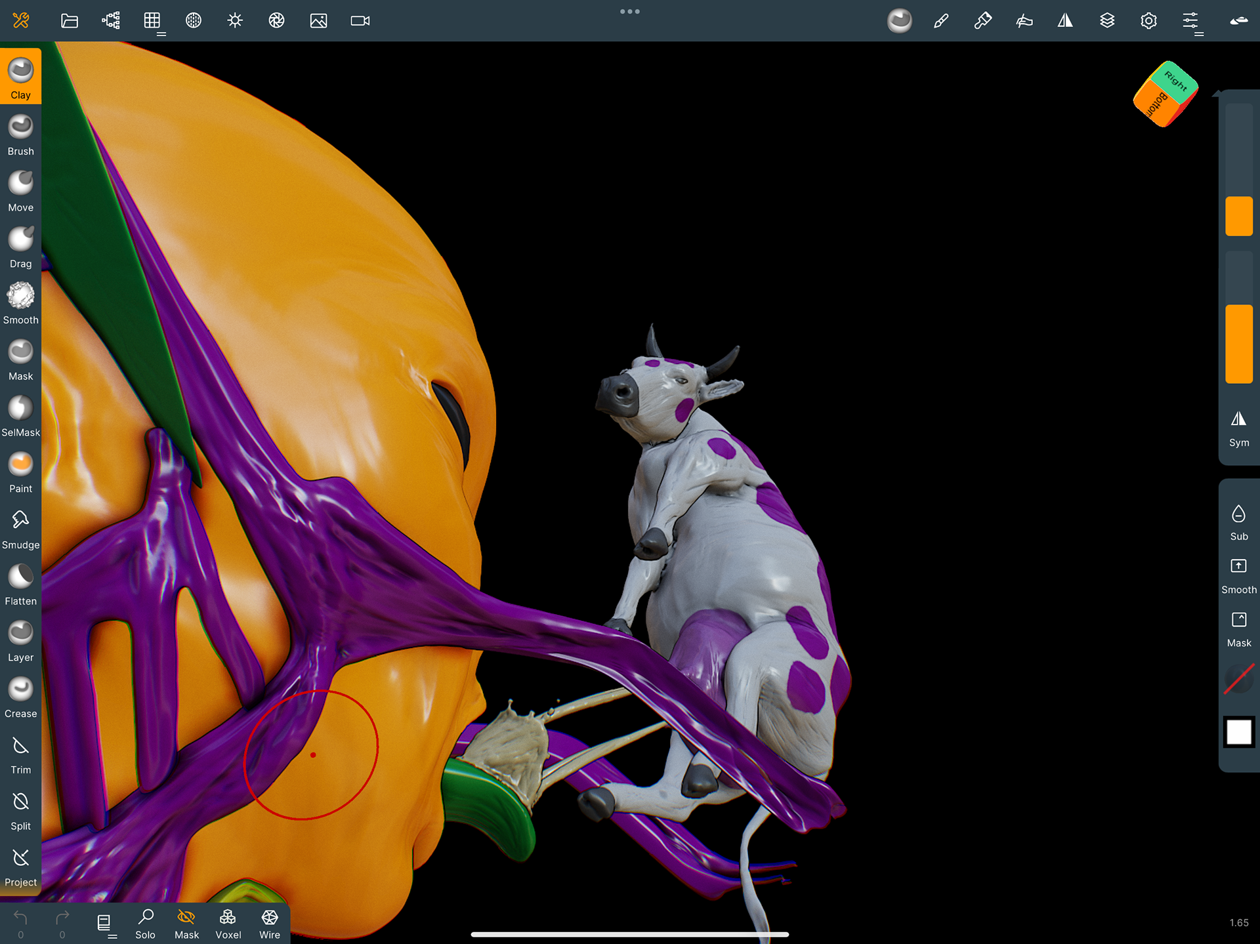
Task: Open the Layers menu in top bar
Action: [x=1107, y=21]
